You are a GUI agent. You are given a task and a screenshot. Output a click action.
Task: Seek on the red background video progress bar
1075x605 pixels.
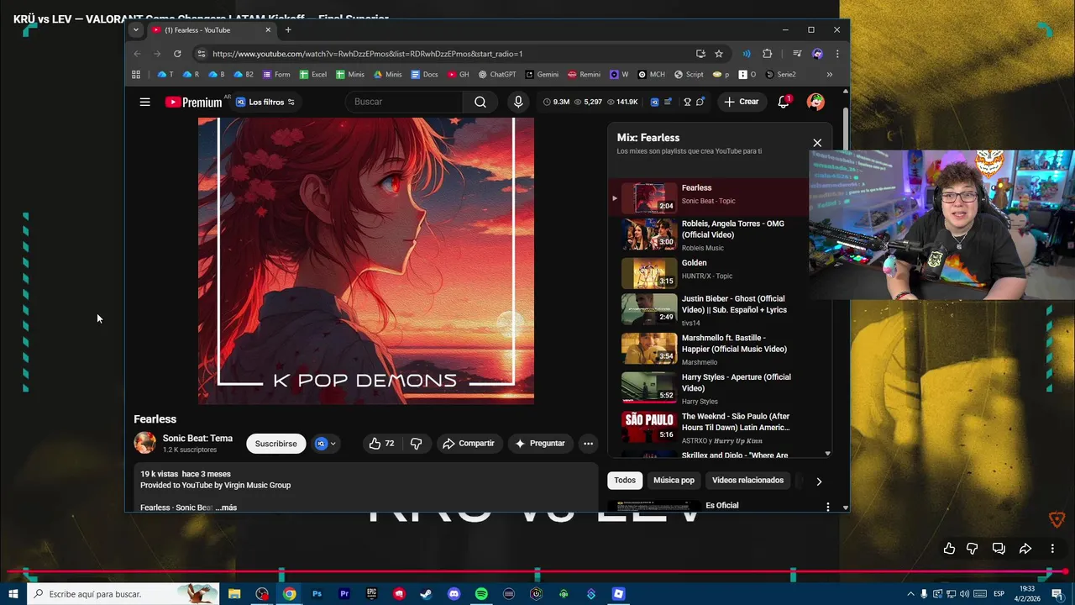(537, 572)
